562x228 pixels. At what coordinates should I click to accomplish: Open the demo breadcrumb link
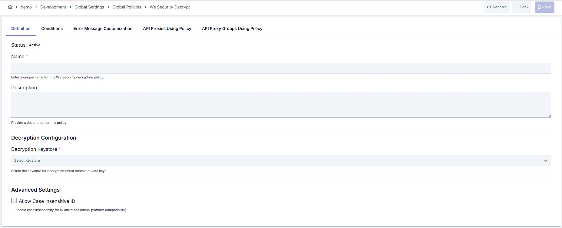(x=26, y=7)
